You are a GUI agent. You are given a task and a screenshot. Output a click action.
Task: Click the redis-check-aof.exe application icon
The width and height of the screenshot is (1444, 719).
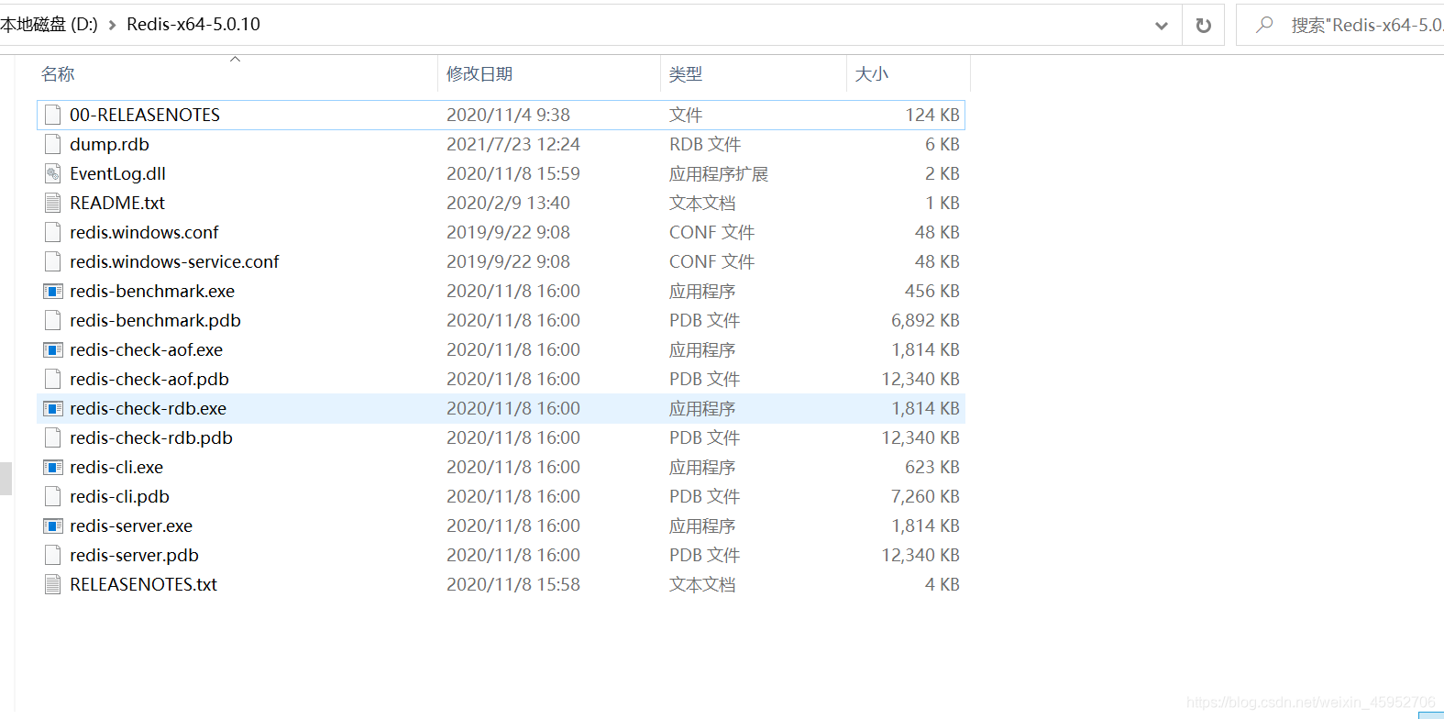click(x=53, y=349)
